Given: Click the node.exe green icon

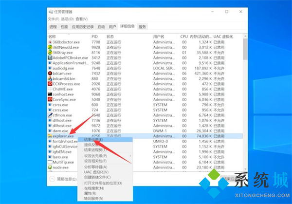Looking at the screenshot, I should coord(50,167).
